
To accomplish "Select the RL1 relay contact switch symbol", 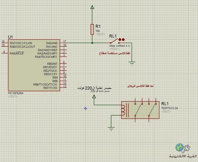I will (x=115, y=41).
